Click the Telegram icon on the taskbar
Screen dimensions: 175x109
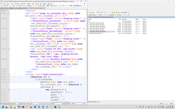pos(39,107)
